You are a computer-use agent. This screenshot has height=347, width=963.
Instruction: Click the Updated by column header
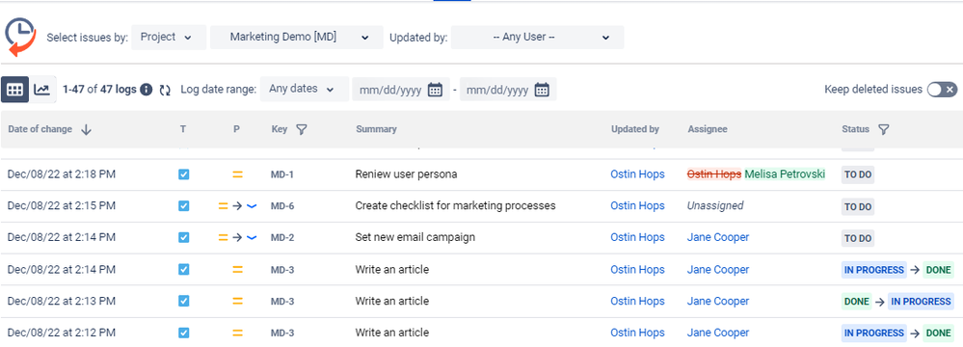tap(635, 129)
